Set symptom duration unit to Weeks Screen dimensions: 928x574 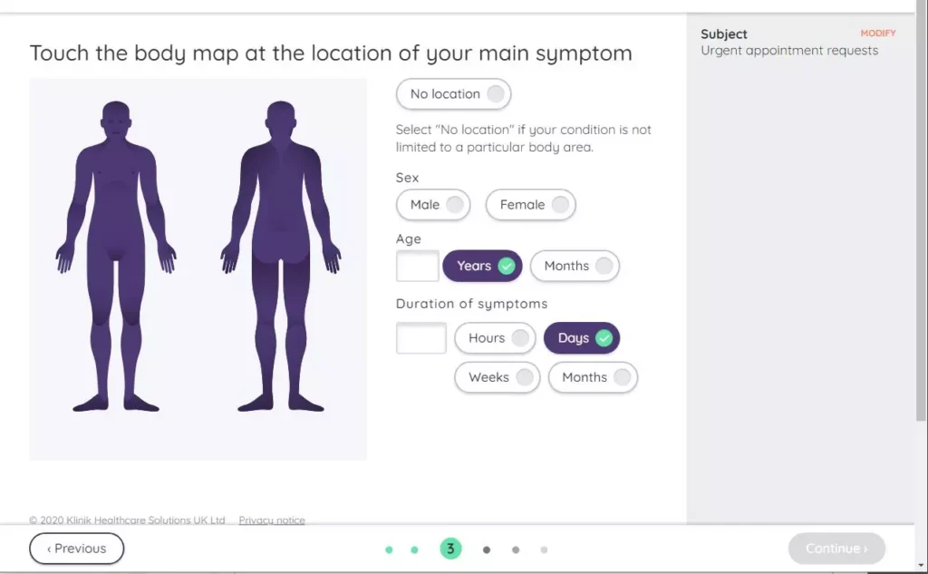click(497, 377)
